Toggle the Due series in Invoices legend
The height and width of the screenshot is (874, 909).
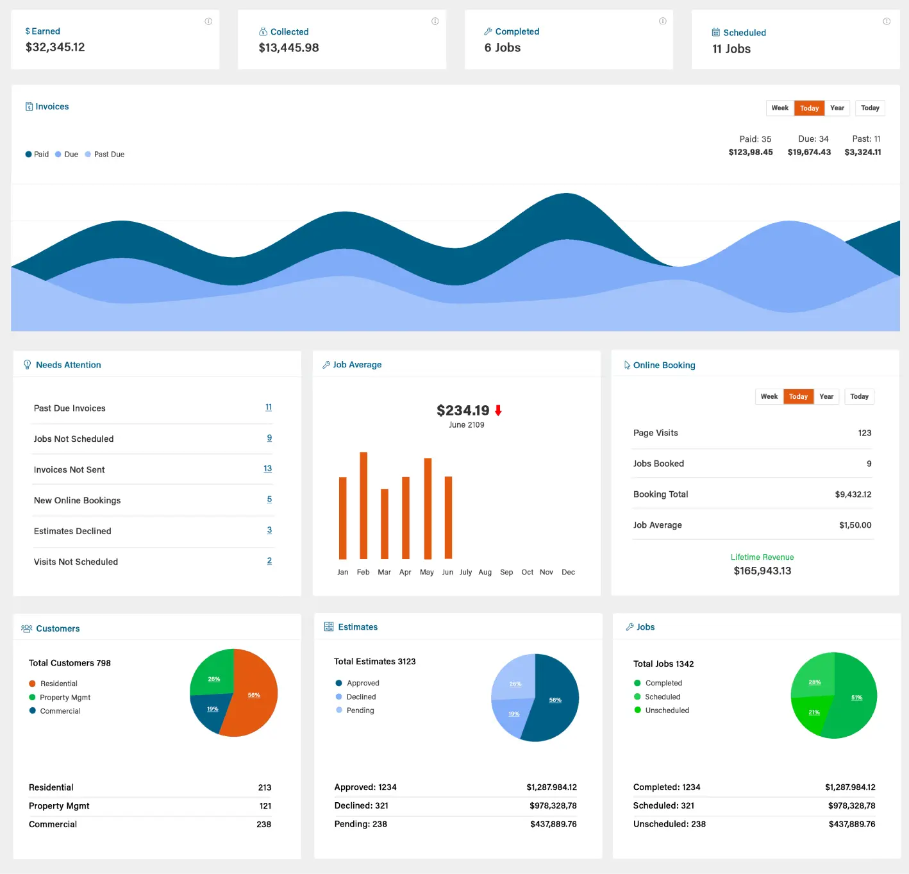pos(67,155)
